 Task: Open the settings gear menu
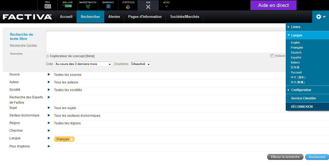pyautogui.click(x=321, y=17)
